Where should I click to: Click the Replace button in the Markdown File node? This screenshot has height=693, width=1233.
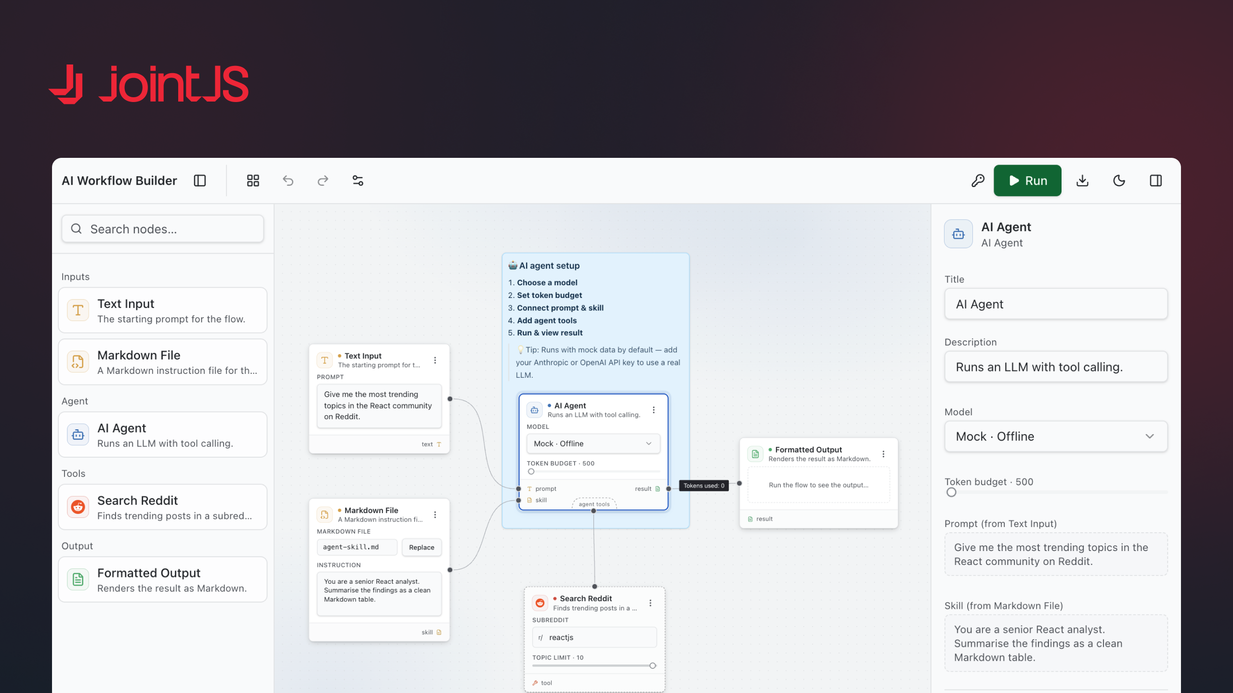click(x=421, y=547)
